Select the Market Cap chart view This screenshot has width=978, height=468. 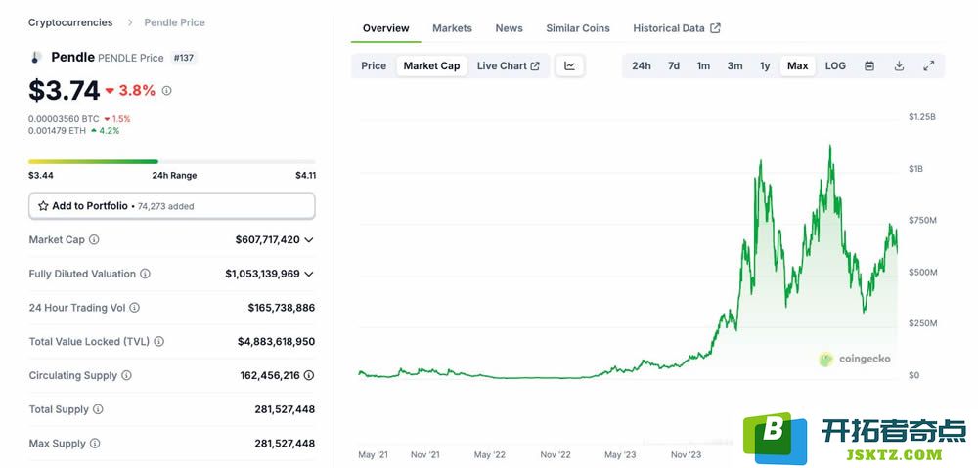(431, 65)
